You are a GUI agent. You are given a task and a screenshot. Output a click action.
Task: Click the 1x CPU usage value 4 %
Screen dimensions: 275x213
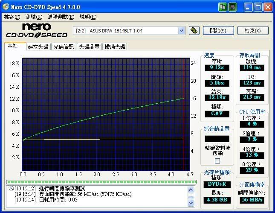(252, 124)
